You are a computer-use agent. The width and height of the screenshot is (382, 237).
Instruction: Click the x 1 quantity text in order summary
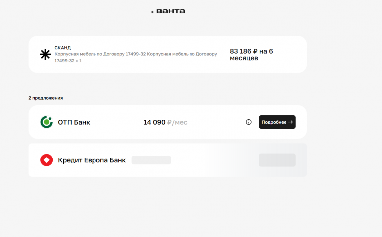click(x=79, y=61)
